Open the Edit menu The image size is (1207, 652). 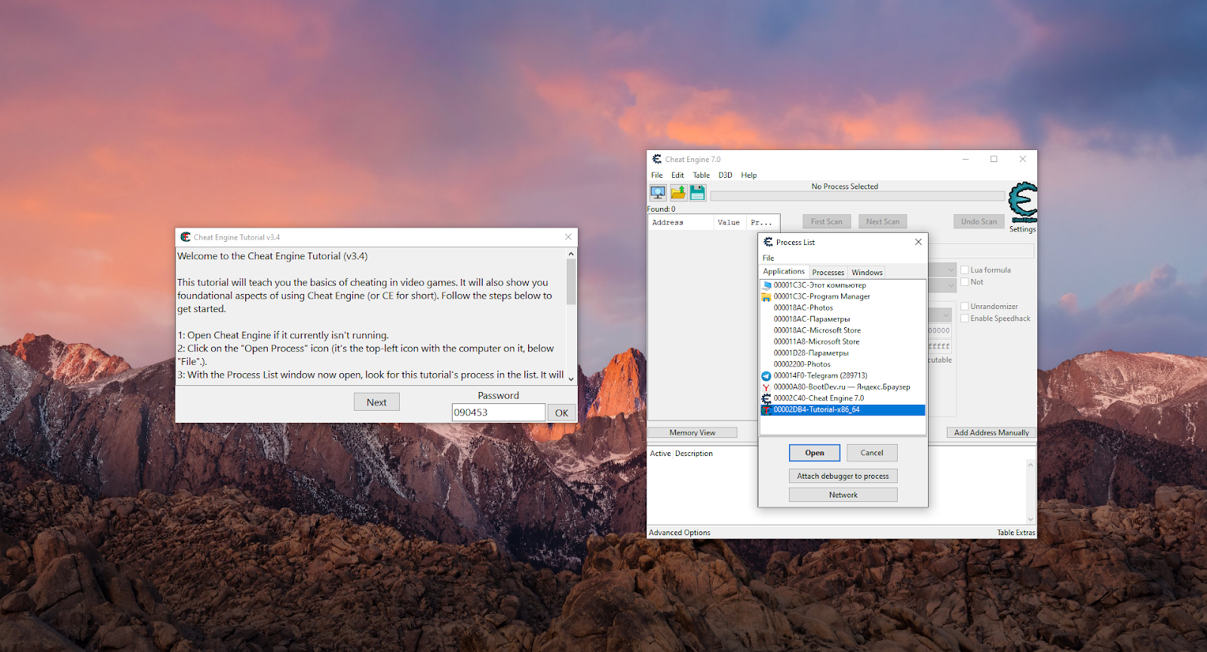click(x=677, y=175)
